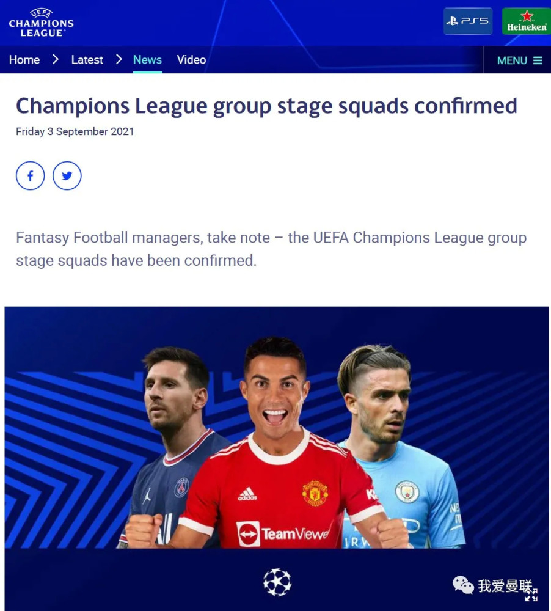Viewport: 551px width, 611px height.
Task: Click the Friday 3 September 2021 date
Action: (75, 132)
